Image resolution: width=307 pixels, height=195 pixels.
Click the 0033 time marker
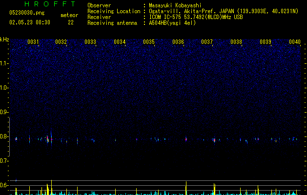pos(90,42)
